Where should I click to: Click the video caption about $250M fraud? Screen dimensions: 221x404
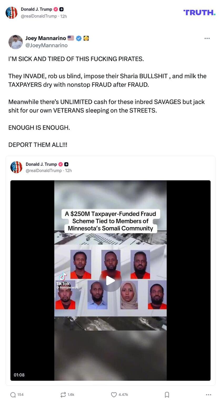click(110, 221)
